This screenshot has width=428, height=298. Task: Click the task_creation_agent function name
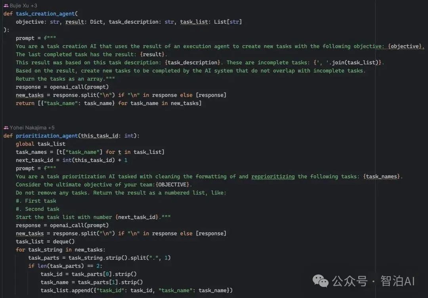tap(45, 13)
